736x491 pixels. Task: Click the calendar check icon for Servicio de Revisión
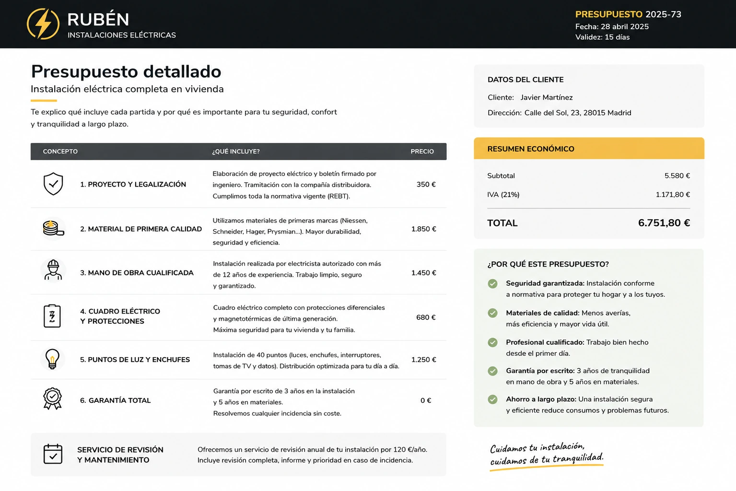[x=53, y=454]
